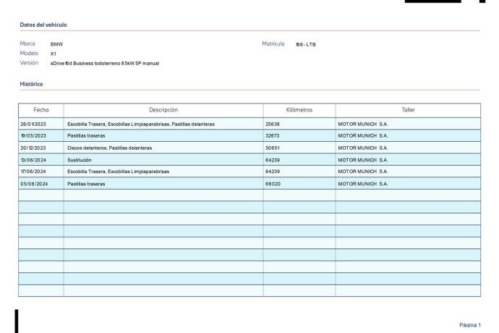Select the 'Kilómetros' column header

click(x=299, y=109)
